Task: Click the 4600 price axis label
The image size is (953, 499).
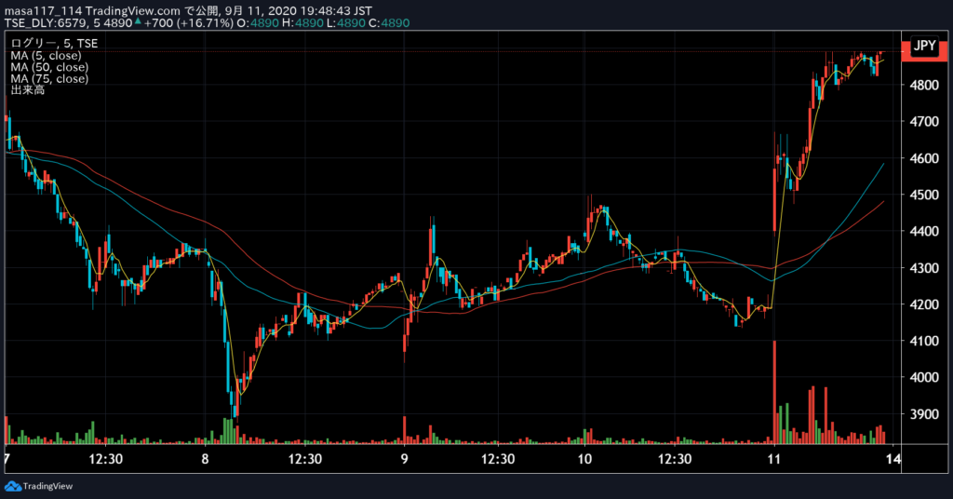Action: coord(924,158)
